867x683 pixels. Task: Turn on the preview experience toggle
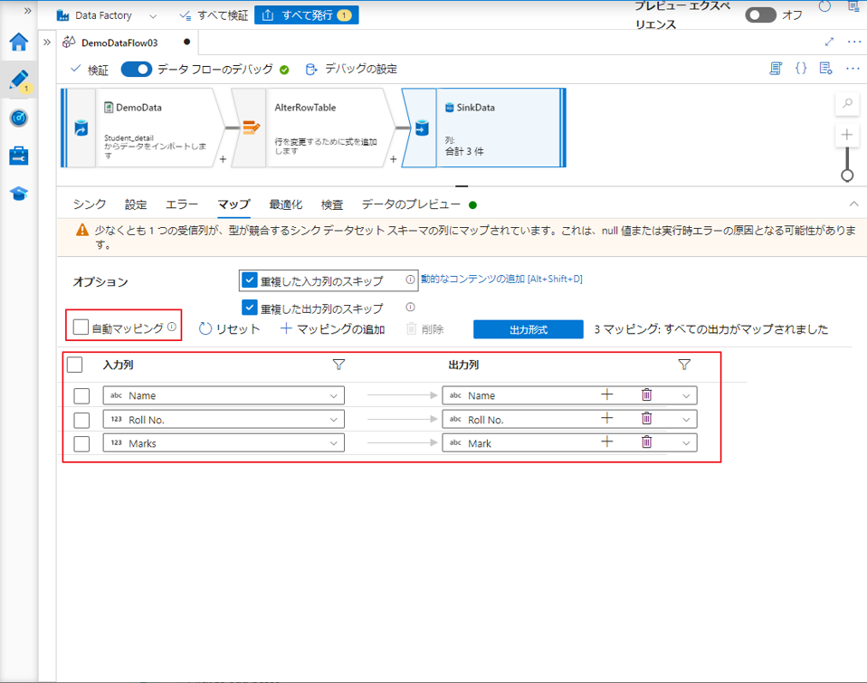(x=760, y=15)
